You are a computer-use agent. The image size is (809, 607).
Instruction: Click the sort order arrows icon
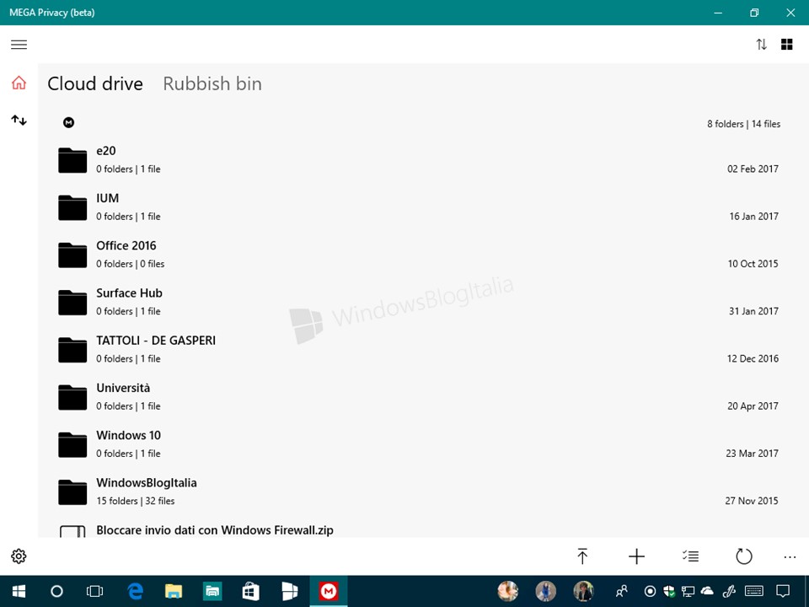[762, 45]
